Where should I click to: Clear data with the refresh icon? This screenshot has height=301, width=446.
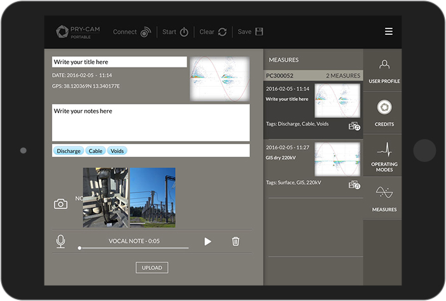pyautogui.click(x=222, y=32)
